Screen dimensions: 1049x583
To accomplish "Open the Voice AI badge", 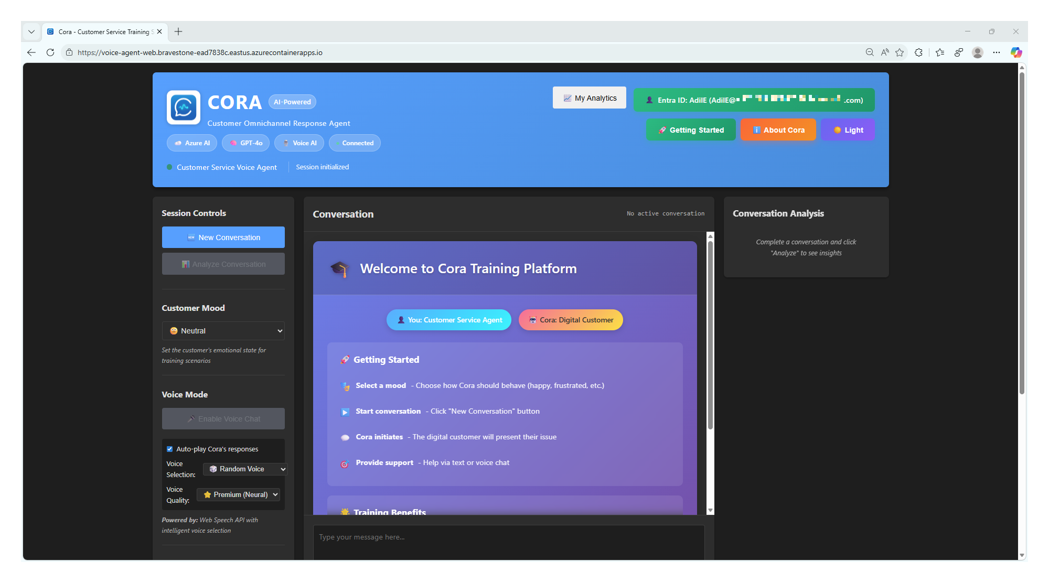I will coord(298,143).
